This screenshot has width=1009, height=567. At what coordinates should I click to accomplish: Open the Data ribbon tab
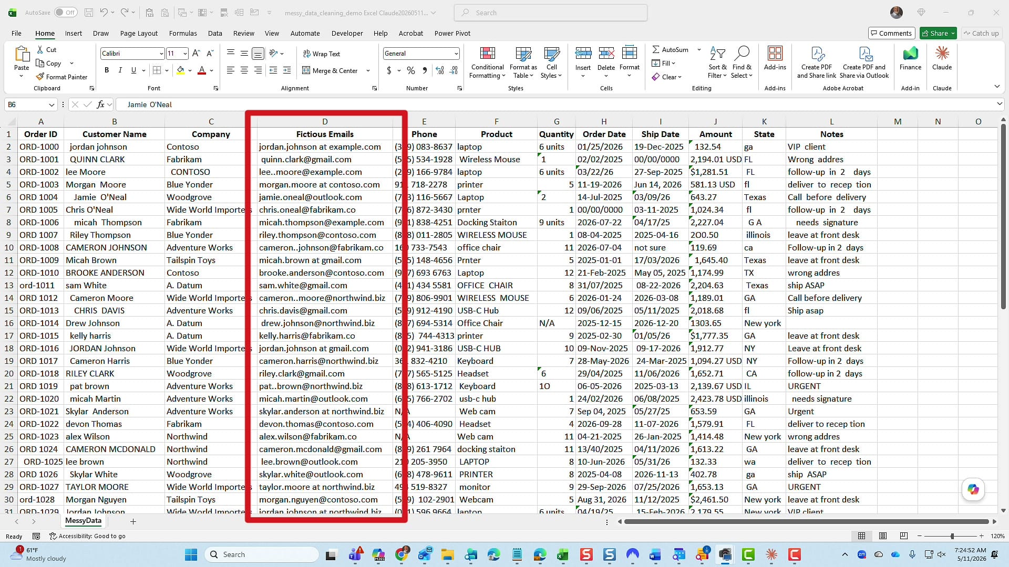[215, 33]
